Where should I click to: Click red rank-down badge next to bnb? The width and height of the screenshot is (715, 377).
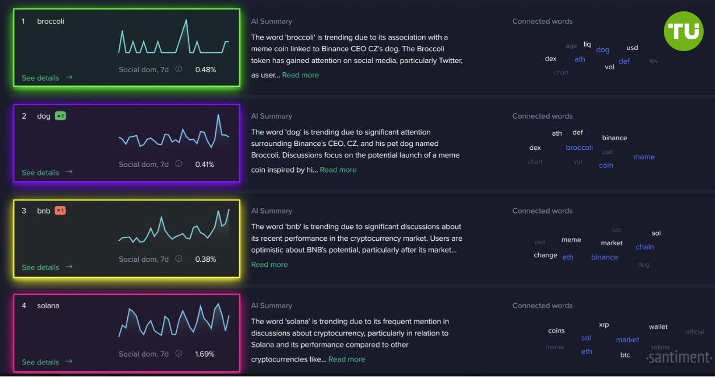tap(60, 211)
